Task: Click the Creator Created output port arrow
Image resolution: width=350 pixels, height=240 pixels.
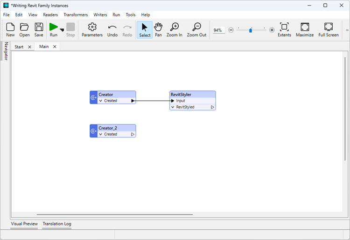Action: click(x=133, y=101)
